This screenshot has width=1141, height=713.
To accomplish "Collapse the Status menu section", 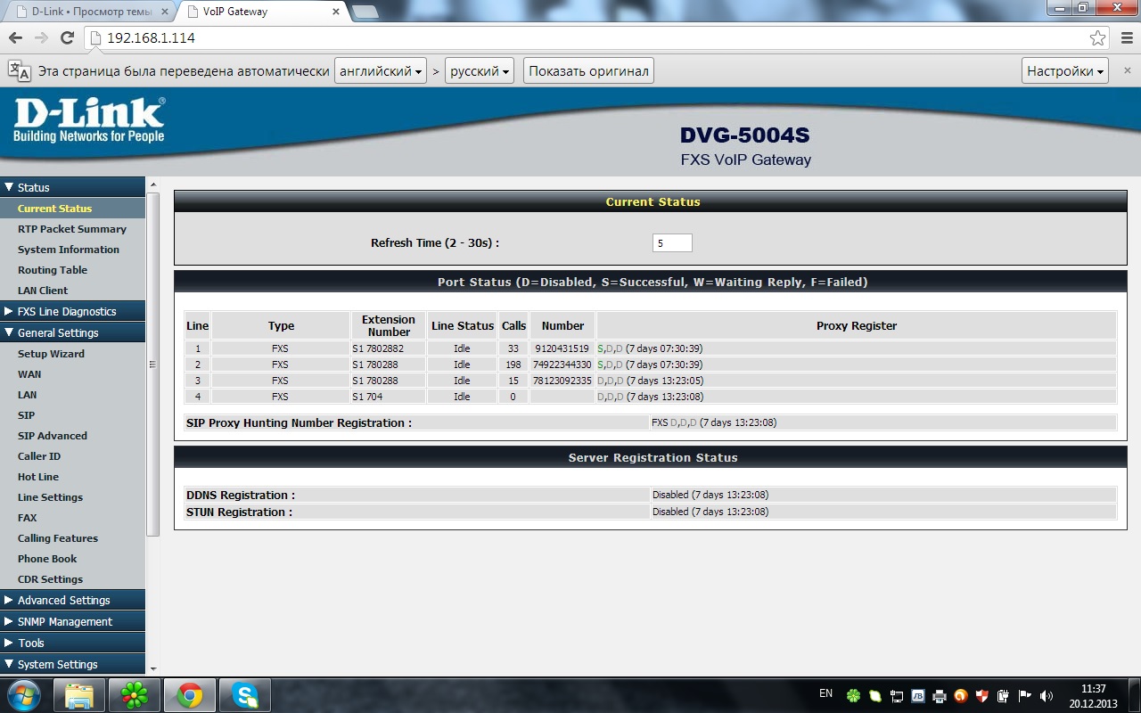I will (72, 187).
